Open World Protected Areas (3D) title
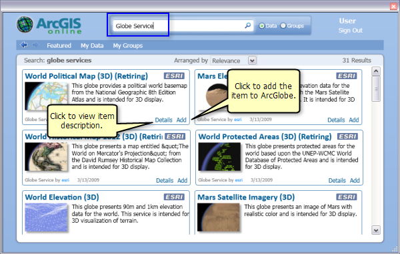 [265, 137]
